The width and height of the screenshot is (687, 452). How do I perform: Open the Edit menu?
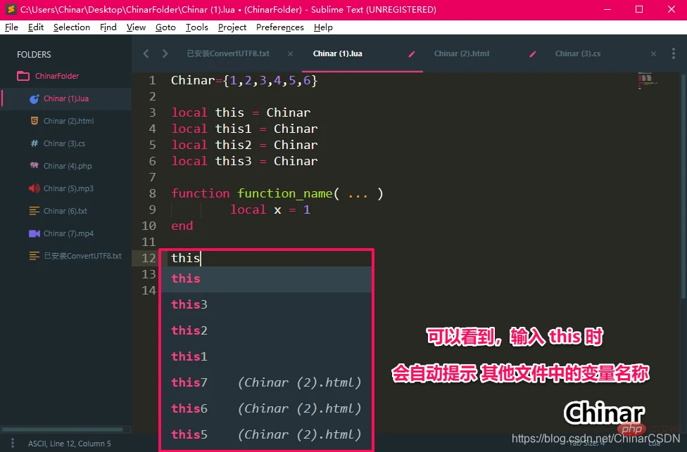[x=35, y=27]
